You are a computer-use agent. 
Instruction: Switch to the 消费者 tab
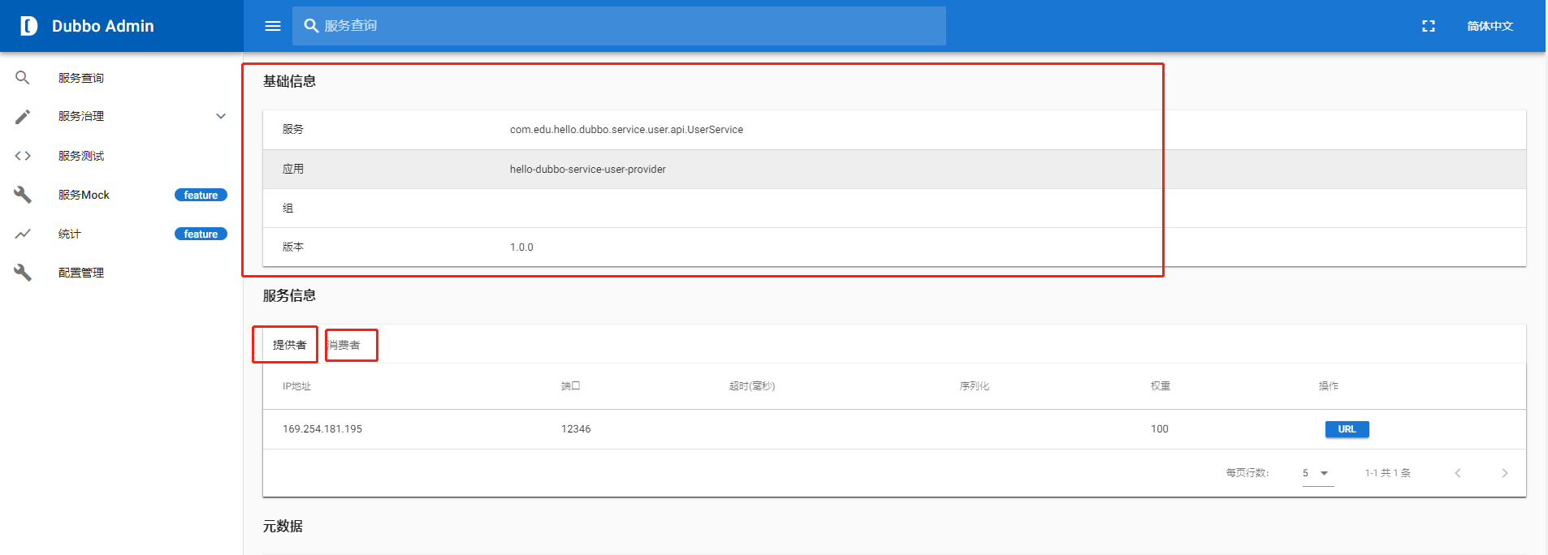(x=344, y=345)
